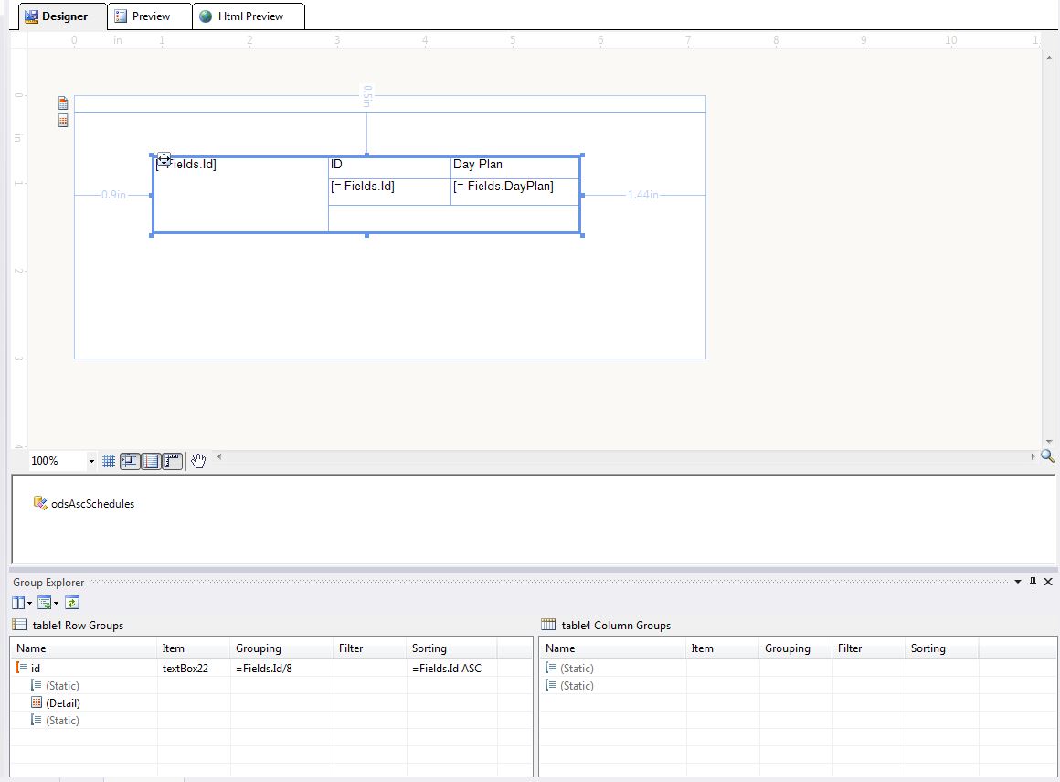The image size is (1060, 782).
Task: Toggle snap-to-grid mode button
Action: point(130,461)
